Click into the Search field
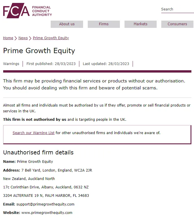Image resolution: width=194 pixels, height=218 pixels. (x=177, y=9)
